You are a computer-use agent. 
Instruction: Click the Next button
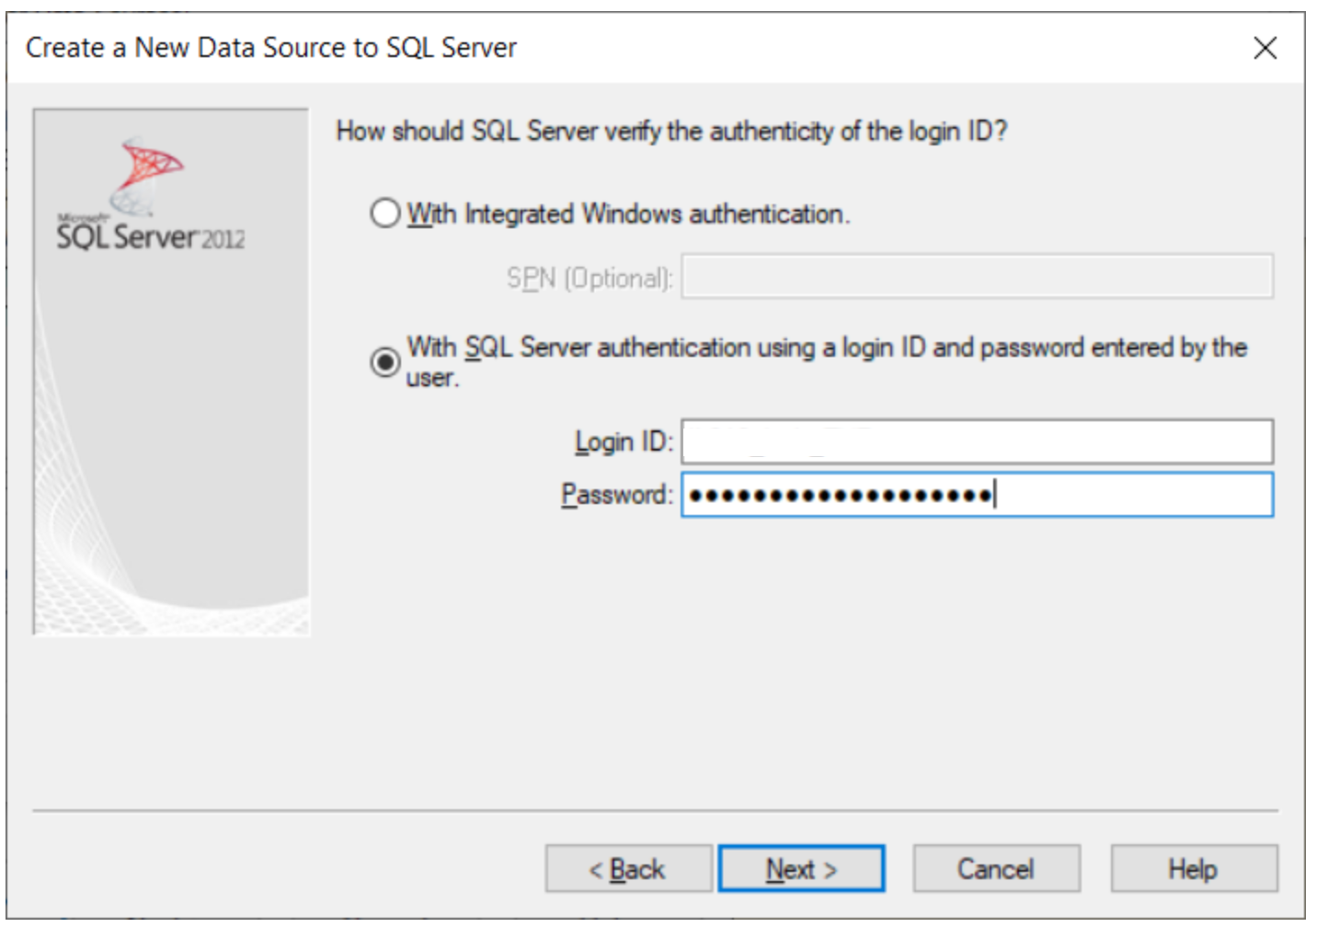pyautogui.click(x=801, y=867)
